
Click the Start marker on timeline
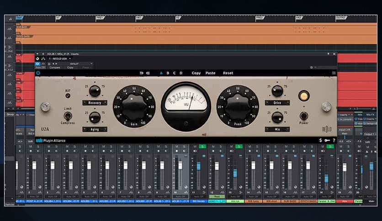[19, 17]
